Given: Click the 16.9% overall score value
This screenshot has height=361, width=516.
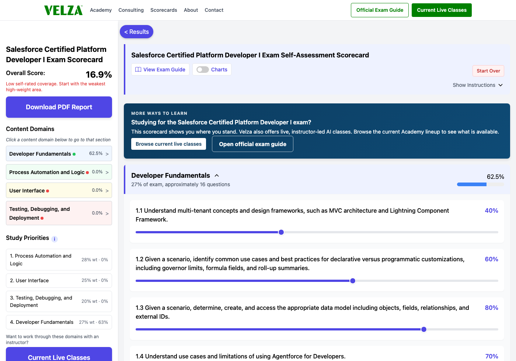Looking at the screenshot, I should pyautogui.click(x=99, y=75).
